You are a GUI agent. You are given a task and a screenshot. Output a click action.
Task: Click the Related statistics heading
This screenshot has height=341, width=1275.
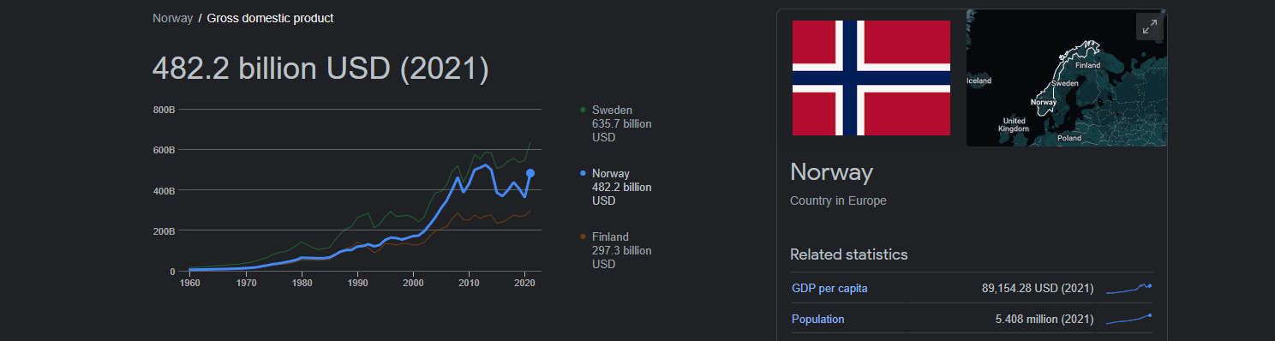(848, 254)
